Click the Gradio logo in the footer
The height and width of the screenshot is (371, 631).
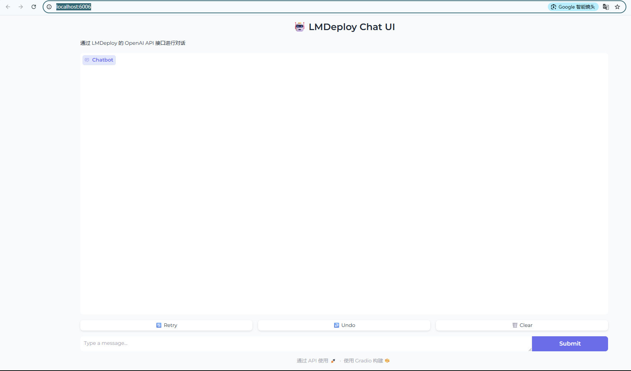coord(387,361)
